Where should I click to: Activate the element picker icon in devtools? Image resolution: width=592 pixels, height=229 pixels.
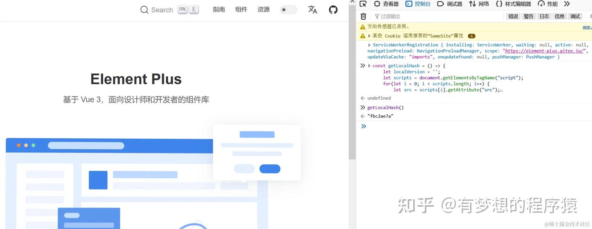click(363, 4)
